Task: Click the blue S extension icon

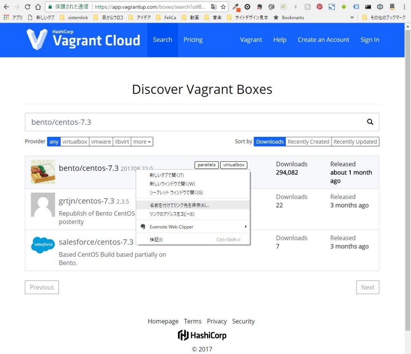Action: [332, 7]
